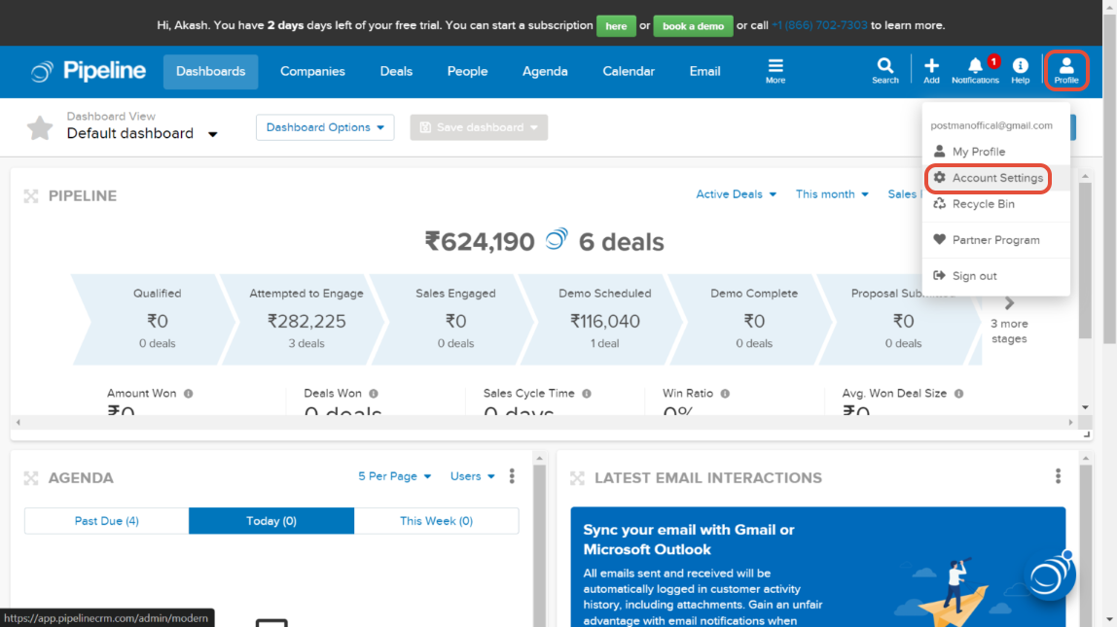Click the favorite star beside Default dashboard

pos(40,127)
